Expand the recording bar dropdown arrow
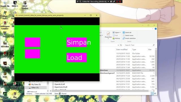Viewport: 181px width, 102px height. click(x=108, y=1)
